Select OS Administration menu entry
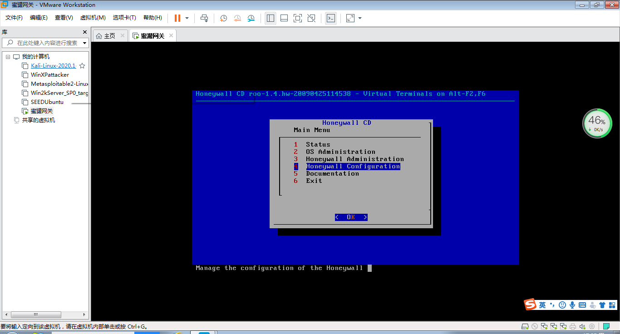620x334 pixels. pyautogui.click(x=341, y=152)
